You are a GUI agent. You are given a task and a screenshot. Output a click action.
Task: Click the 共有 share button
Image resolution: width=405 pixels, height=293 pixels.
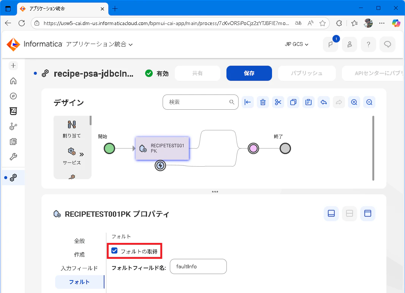(198, 73)
